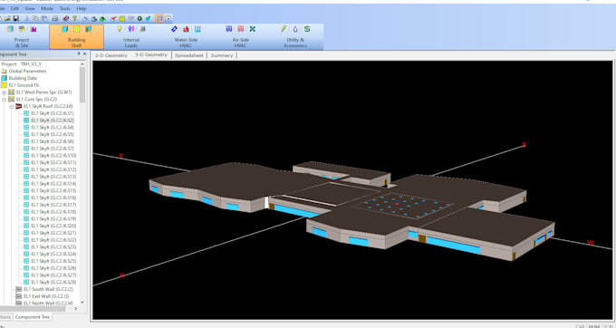Switch to the Spreadsheet tab
Image resolution: width=616 pixels, height=328 pixels.
189,55
